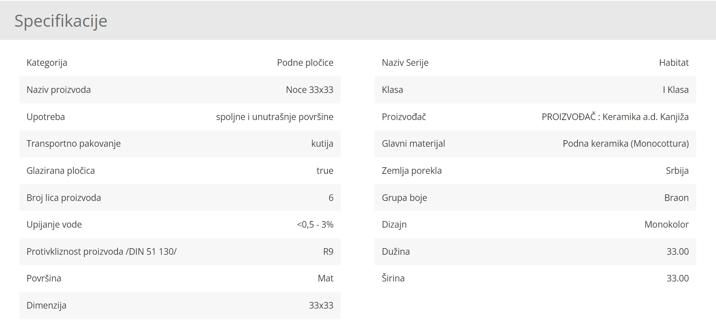Select the Podna keramika (Monocottura) material value

point(625,144)
